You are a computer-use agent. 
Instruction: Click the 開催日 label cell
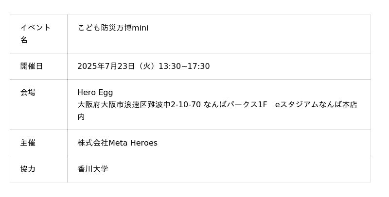38,66
